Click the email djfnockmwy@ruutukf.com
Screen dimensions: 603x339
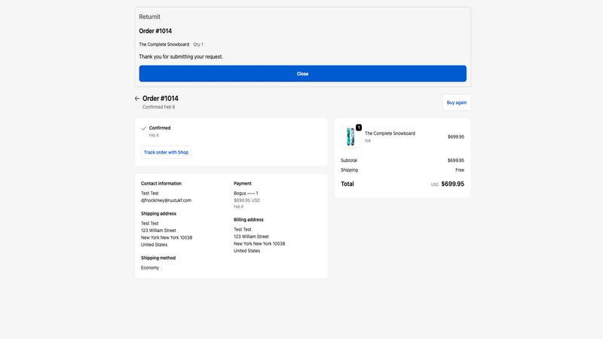tap(166, 200)
